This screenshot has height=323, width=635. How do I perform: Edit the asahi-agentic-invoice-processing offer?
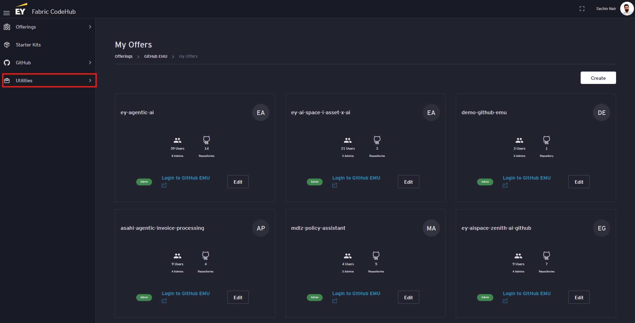tap(238, 298)
